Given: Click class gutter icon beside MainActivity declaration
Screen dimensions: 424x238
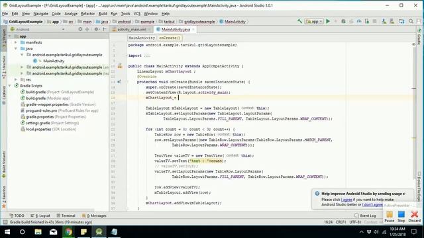Looking at the screenshot, I should (120, 66).
